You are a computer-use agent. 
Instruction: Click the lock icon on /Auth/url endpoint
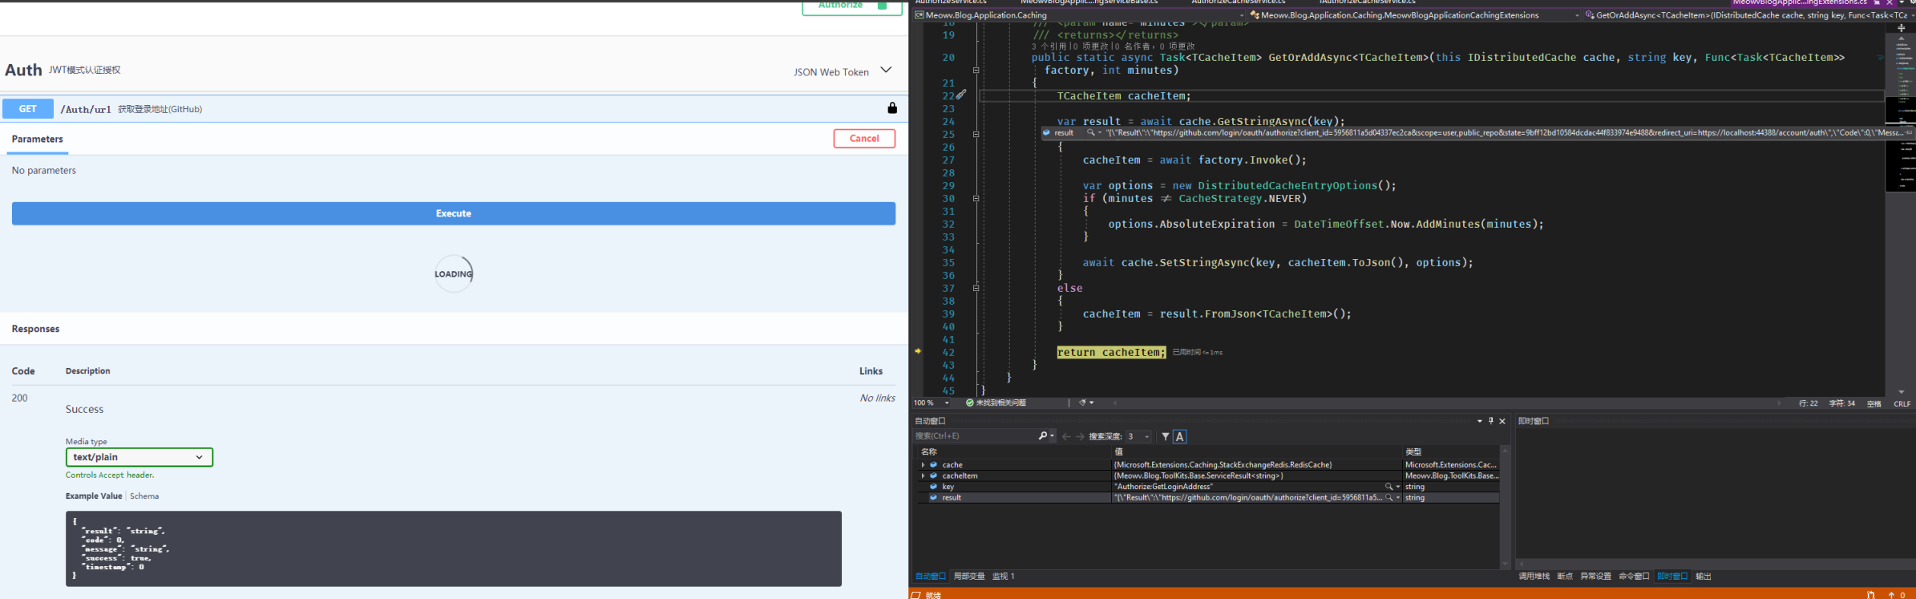coord(892,108)
